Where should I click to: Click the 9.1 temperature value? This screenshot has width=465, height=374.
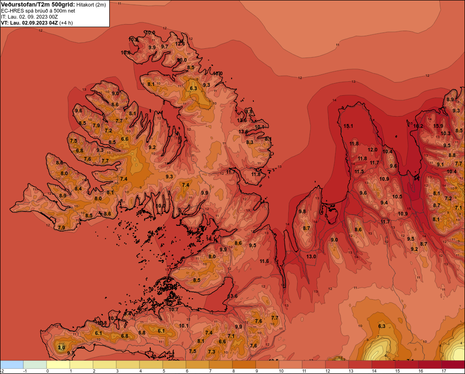tap(440, 164)
